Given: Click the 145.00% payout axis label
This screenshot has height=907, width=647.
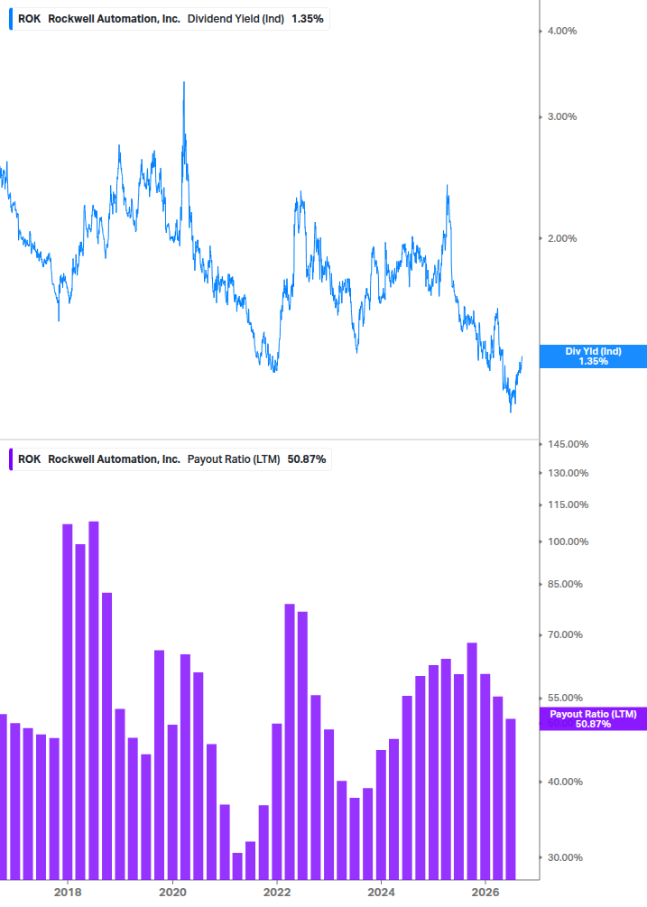Looking at the screenshot, I should [568, 444].
